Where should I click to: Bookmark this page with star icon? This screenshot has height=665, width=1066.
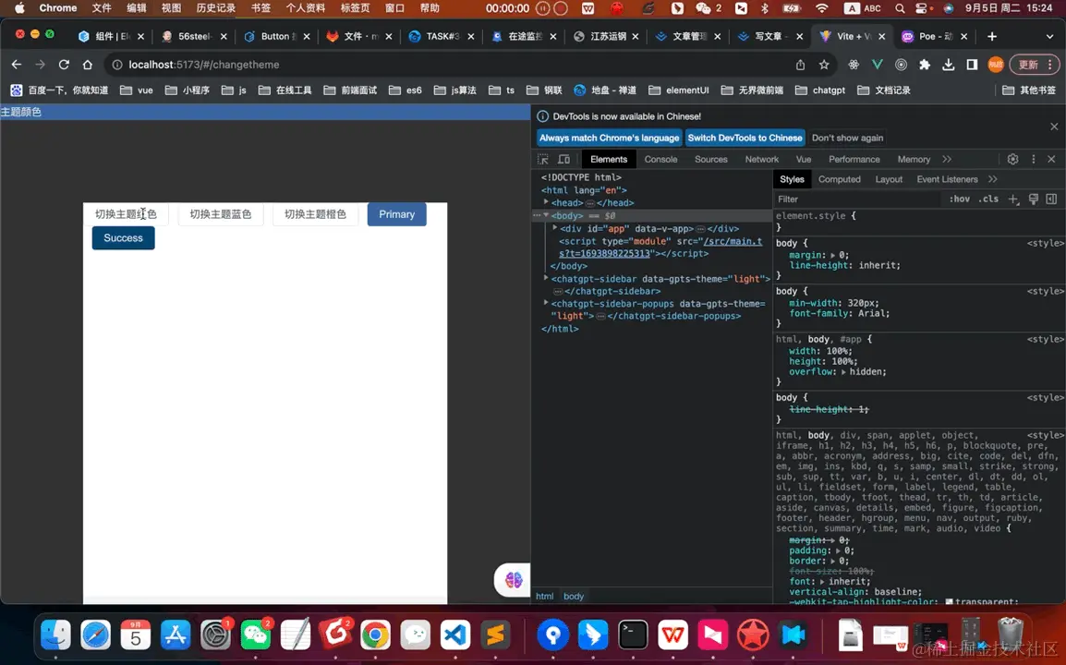tap(824, 65)
